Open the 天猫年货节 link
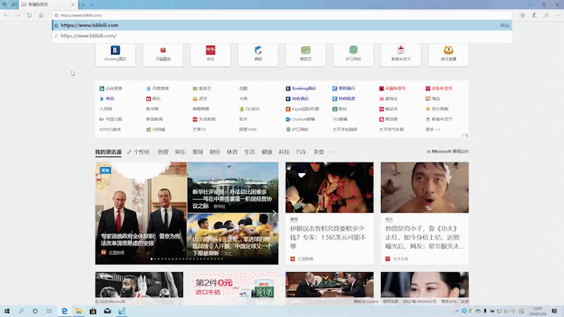564x317 pixels. (393, 88)
